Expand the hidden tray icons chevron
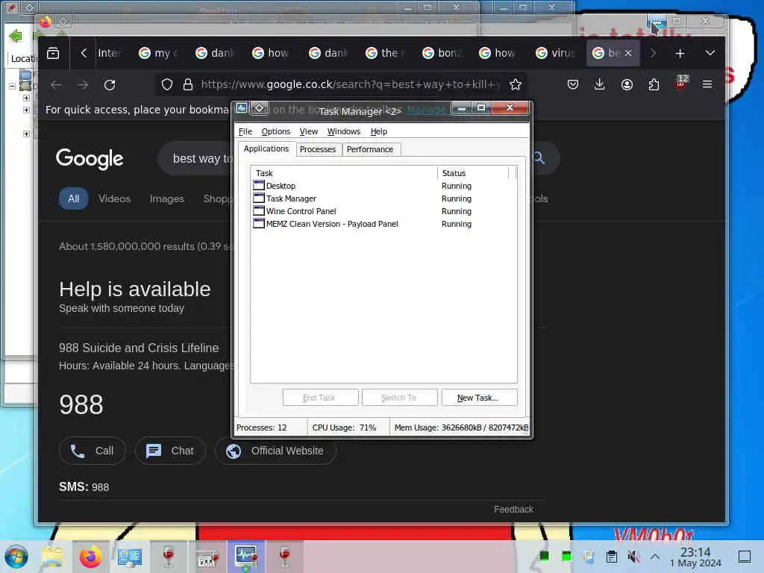This screenshot has height=573, width=764. [x=655, y=557]
